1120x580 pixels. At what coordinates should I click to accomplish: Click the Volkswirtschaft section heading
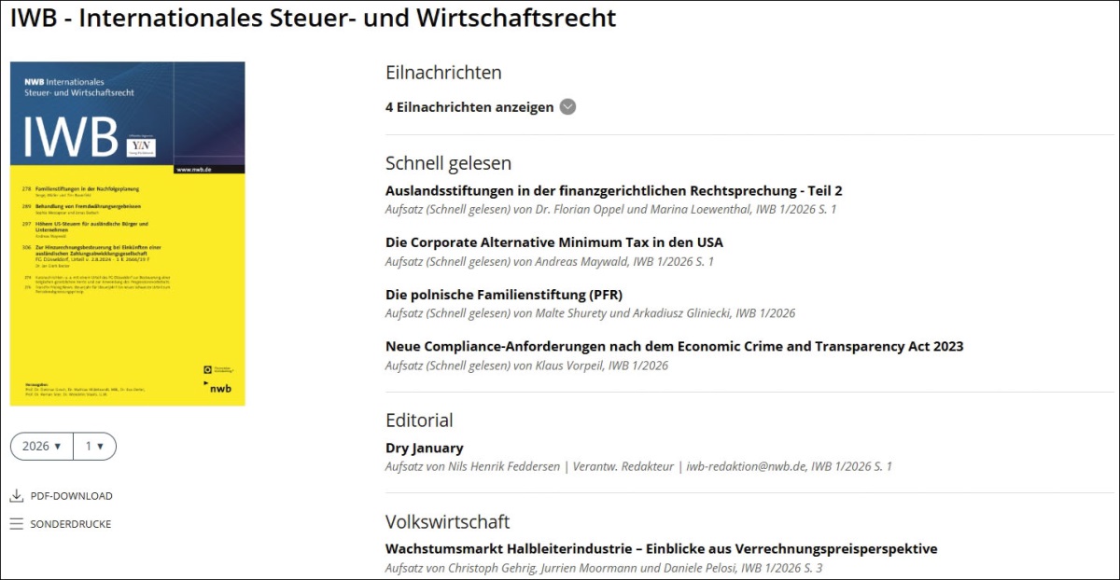coord(447,521)
